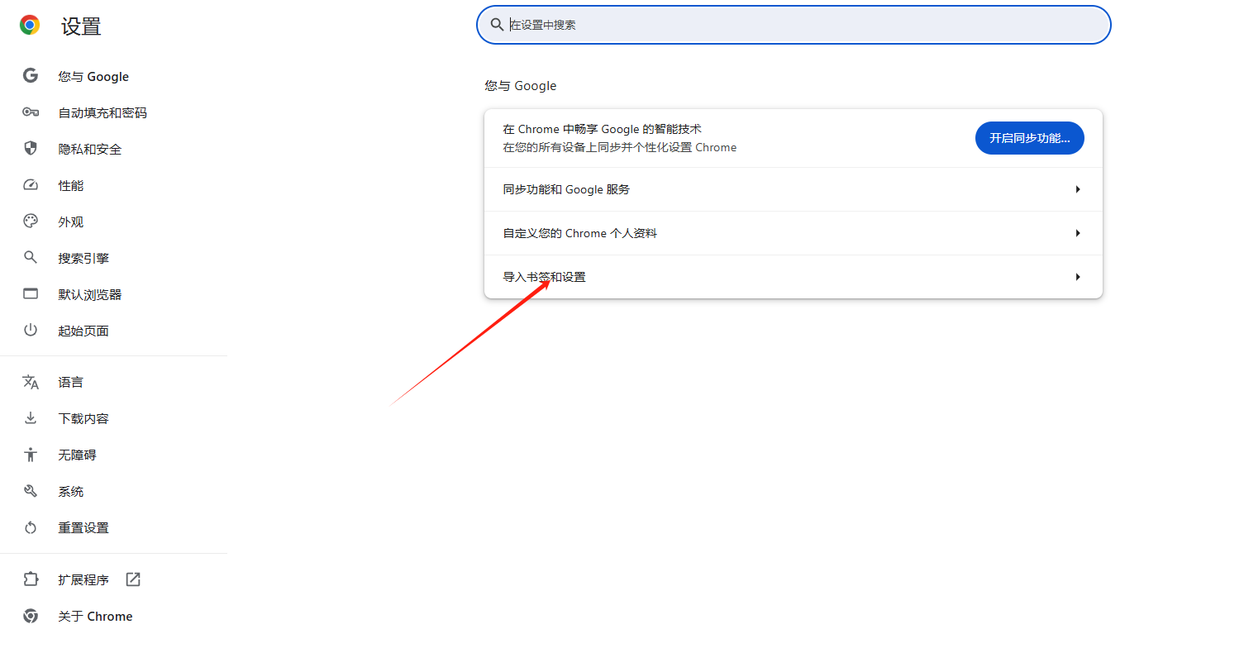Screen dimensions: 1244x672
Task: Click the search magnifier icon in search bar
Action: (497, 25)
